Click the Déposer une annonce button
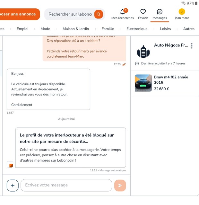The height and width of the screenshot is (205, 199). click(19, 14)
